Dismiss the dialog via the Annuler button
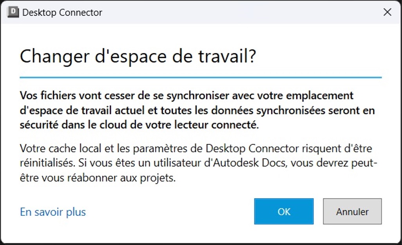Image resolution: width=402 pixels, height=245 pixels. (352, 212)
